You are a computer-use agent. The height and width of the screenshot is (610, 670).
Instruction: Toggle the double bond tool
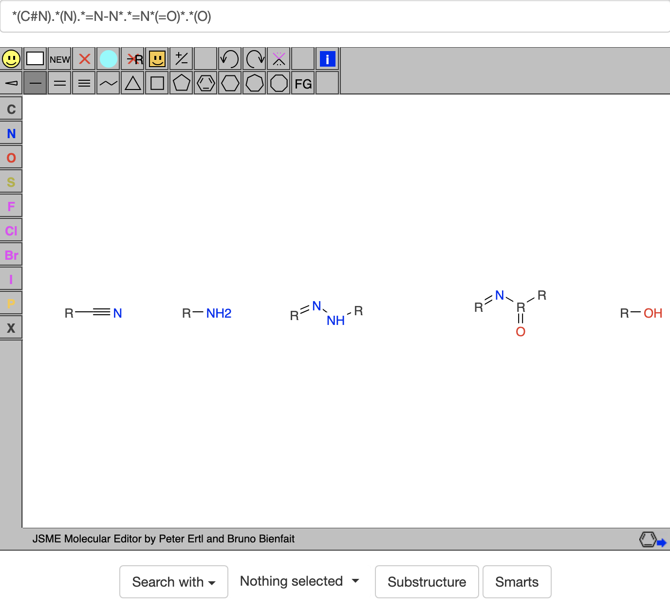click(60, 84)
